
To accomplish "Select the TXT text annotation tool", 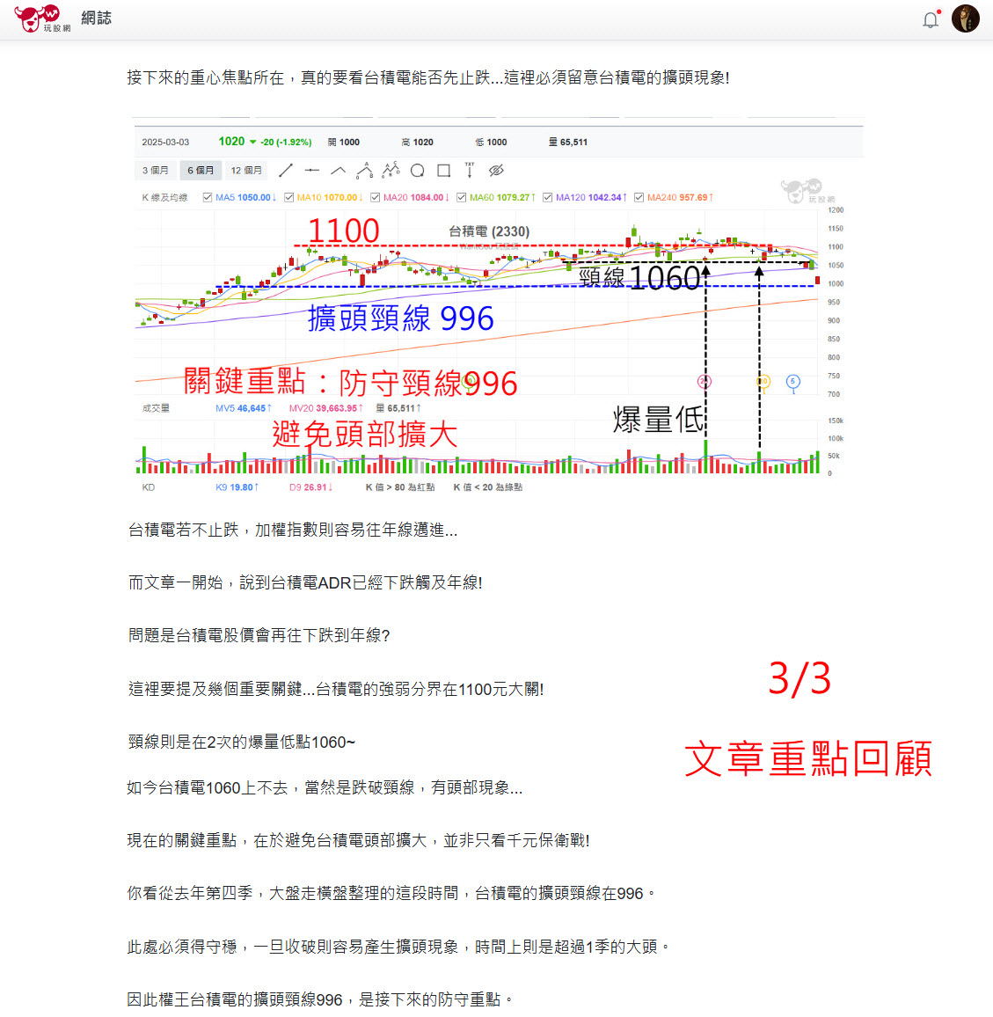I will pyautogui.click(x=470, y=170).
